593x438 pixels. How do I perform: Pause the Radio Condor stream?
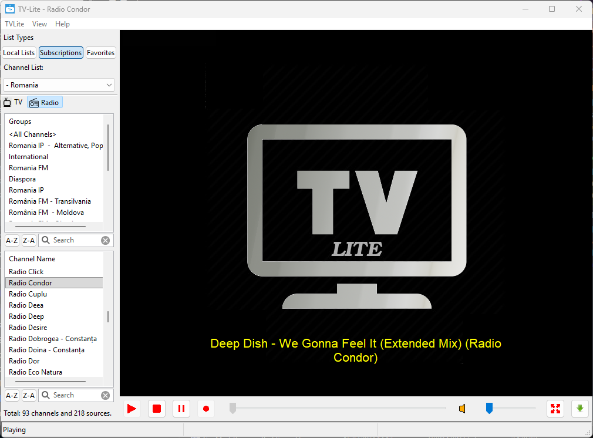pyautogui.click(x=181, y=409)
